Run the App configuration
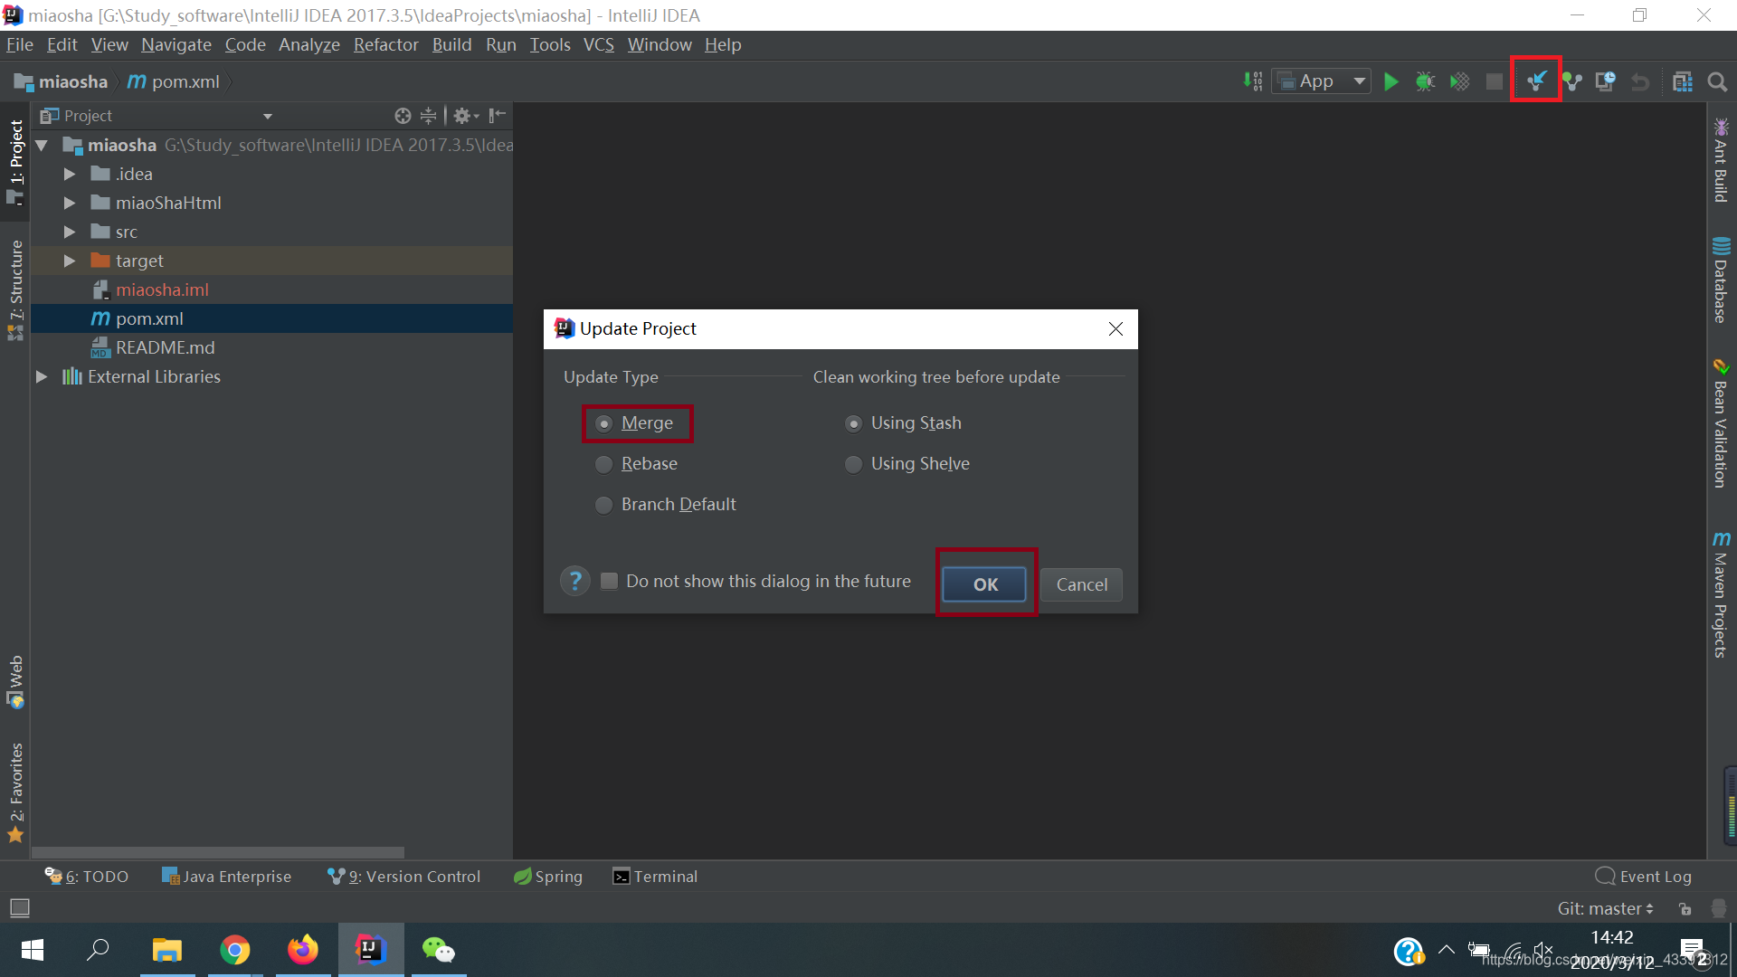The width and height of the screenshot is (1737, 977). [x=1391, y=81]
